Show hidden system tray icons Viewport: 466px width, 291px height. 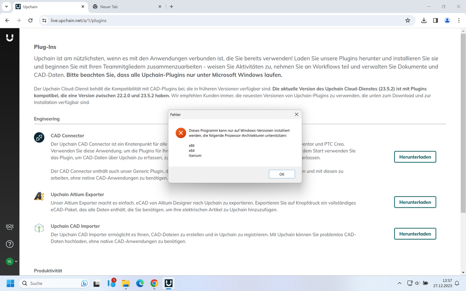399,283
